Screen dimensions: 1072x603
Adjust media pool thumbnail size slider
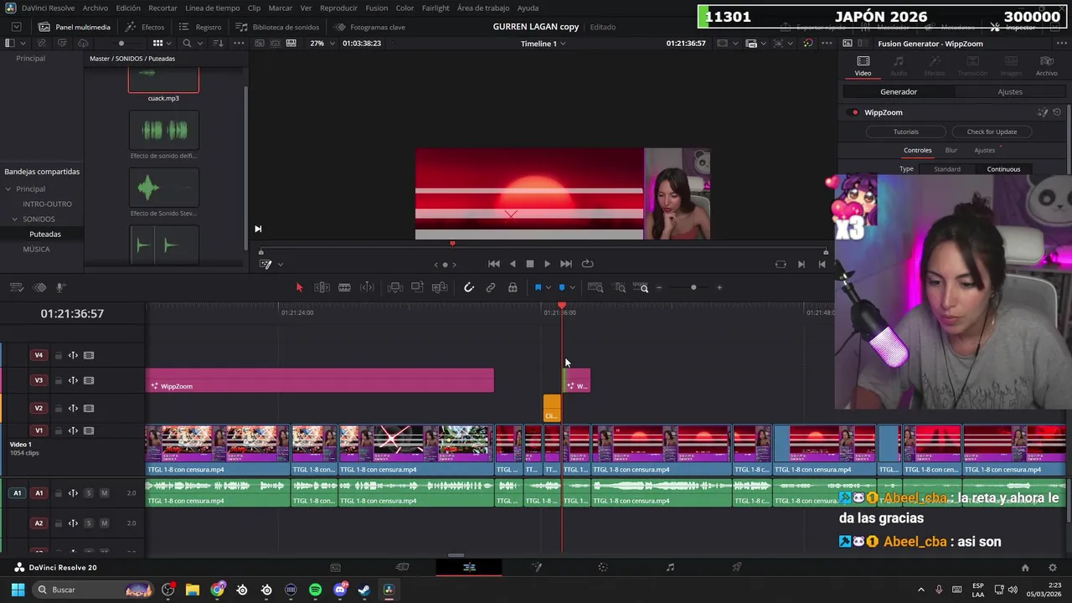pyautogui.click(x=121, y=44)
